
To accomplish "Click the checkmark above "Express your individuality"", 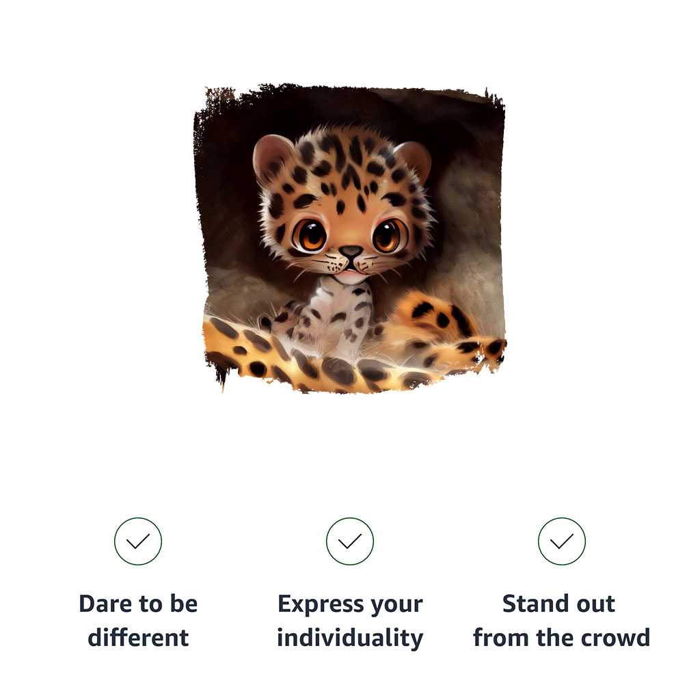I will (350, 541).
